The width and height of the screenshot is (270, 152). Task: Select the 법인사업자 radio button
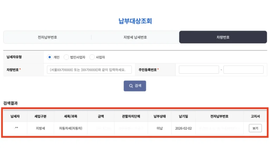(66, 57)
